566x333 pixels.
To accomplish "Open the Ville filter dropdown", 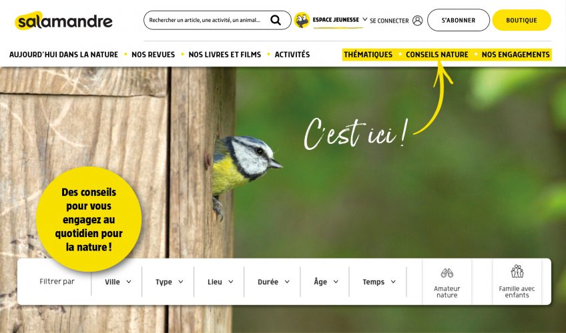I will [x=117, y=282].
